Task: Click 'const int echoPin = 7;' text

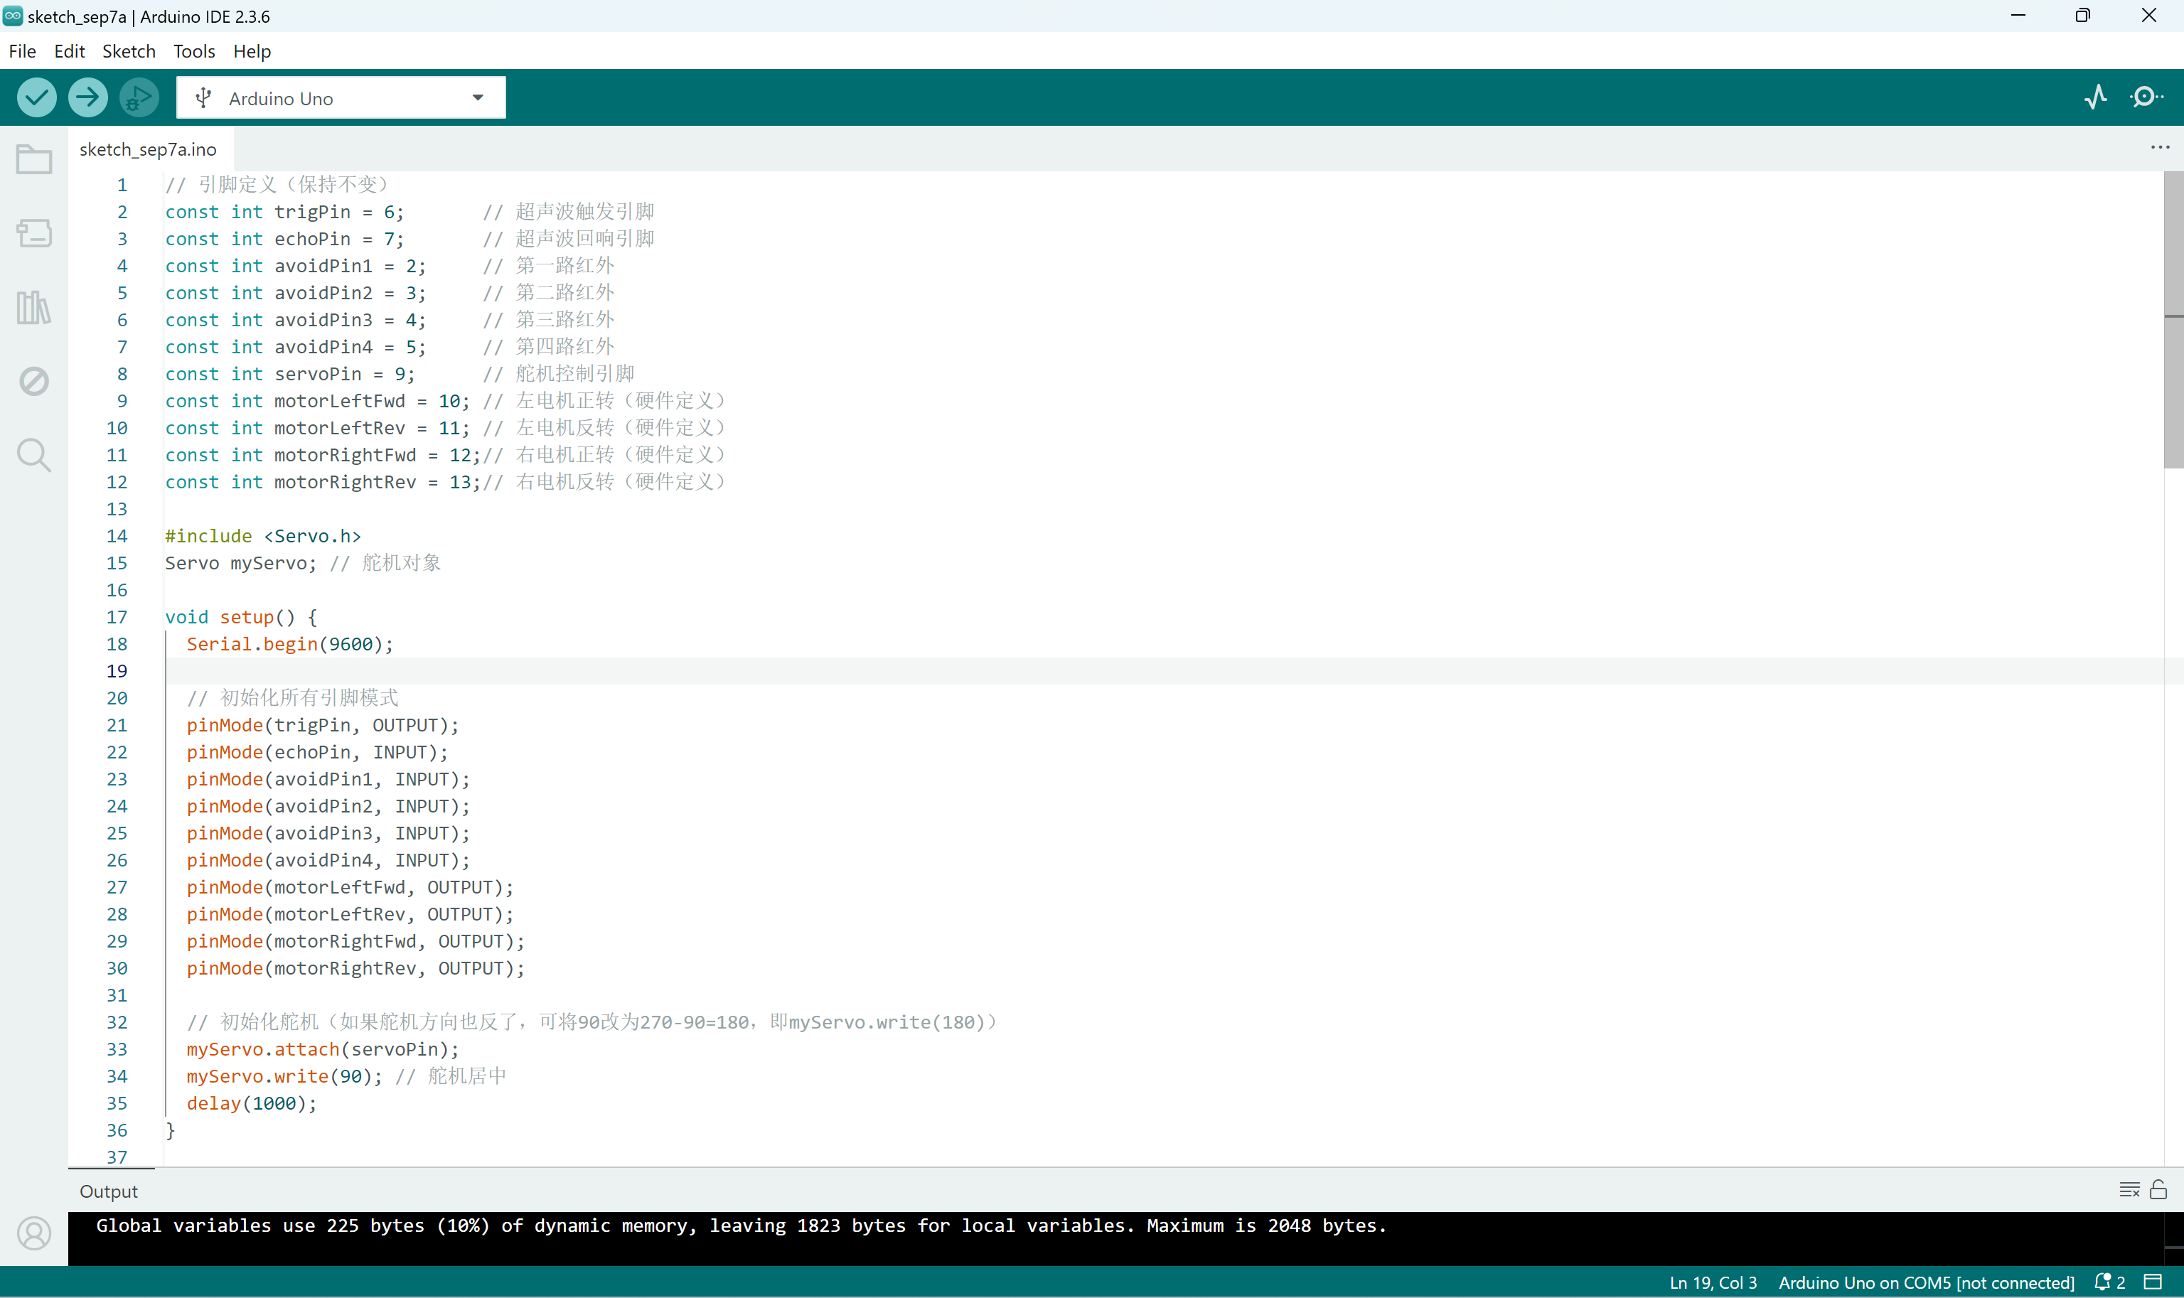Action: (284, 239)
